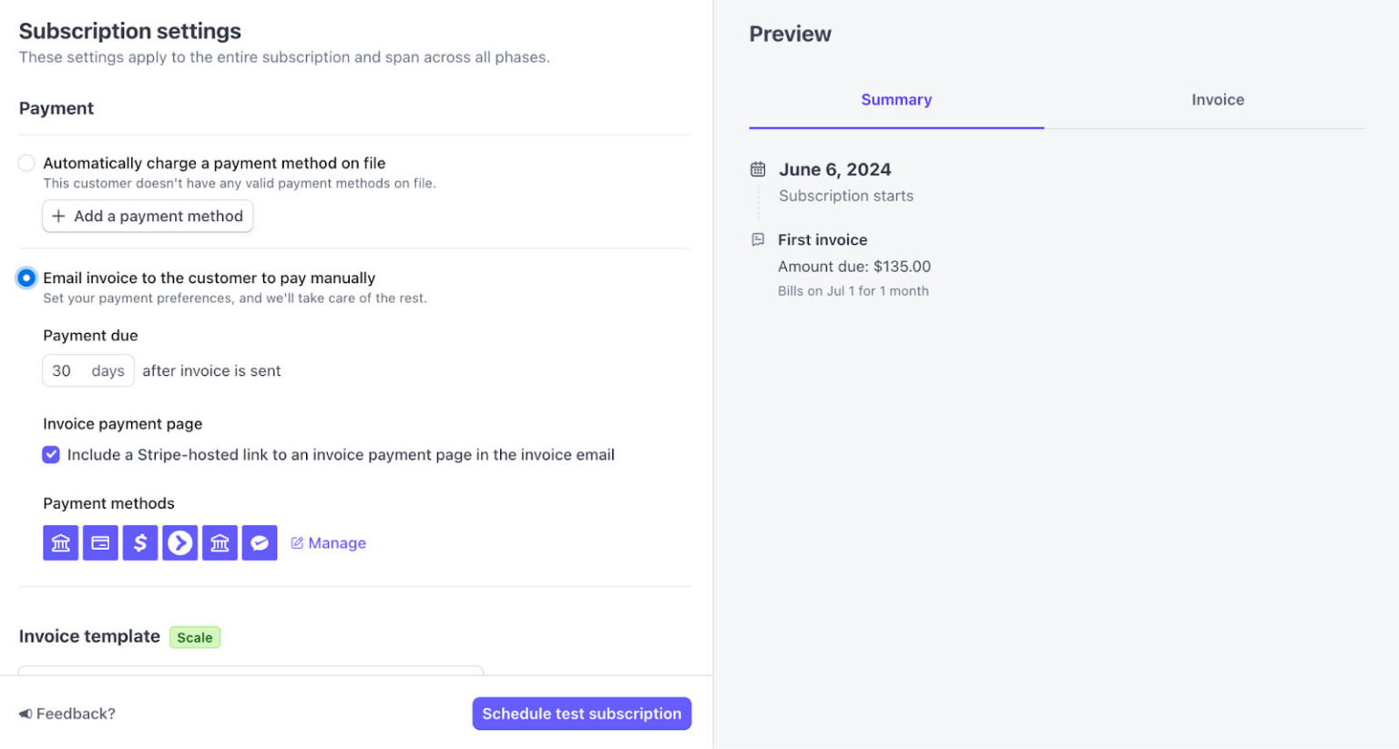Uncheck the Stripe-hosted invoice payment page link

[51, 454]
